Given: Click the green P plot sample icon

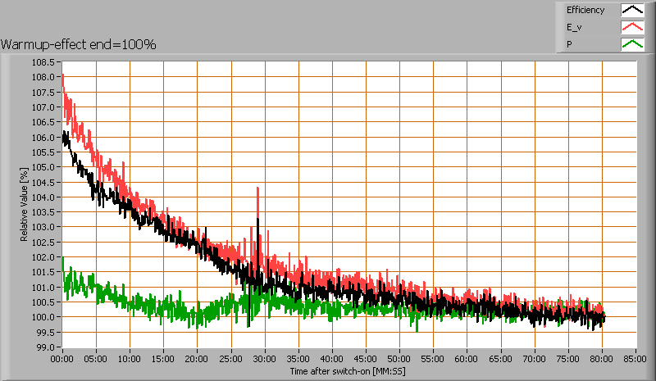Looking at the screenshot, I should tap(631, 43).
